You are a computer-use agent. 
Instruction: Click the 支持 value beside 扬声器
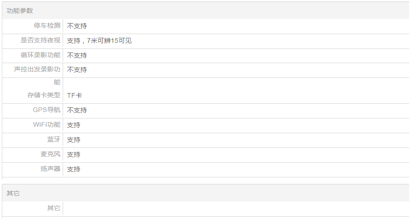pos(74,169)
